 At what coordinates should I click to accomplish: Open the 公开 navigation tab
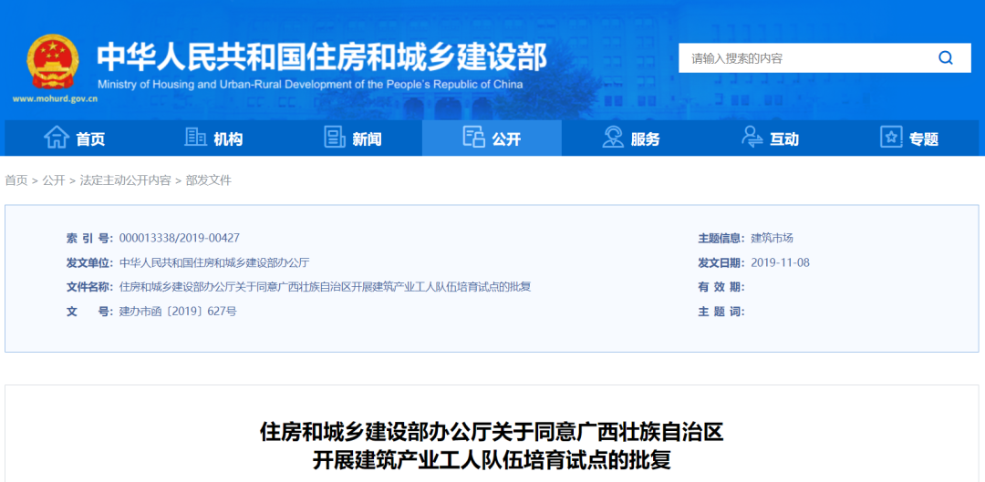tap(492, 138)
